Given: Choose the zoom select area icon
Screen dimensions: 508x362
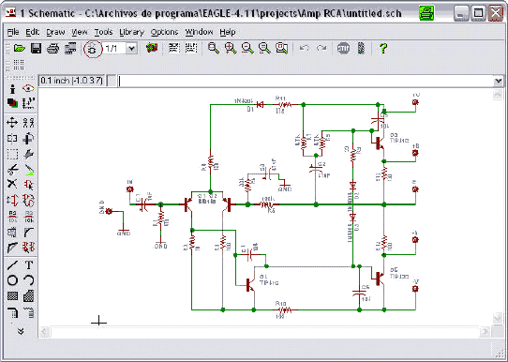Looking at the screenshot, I should pos(281,48).
